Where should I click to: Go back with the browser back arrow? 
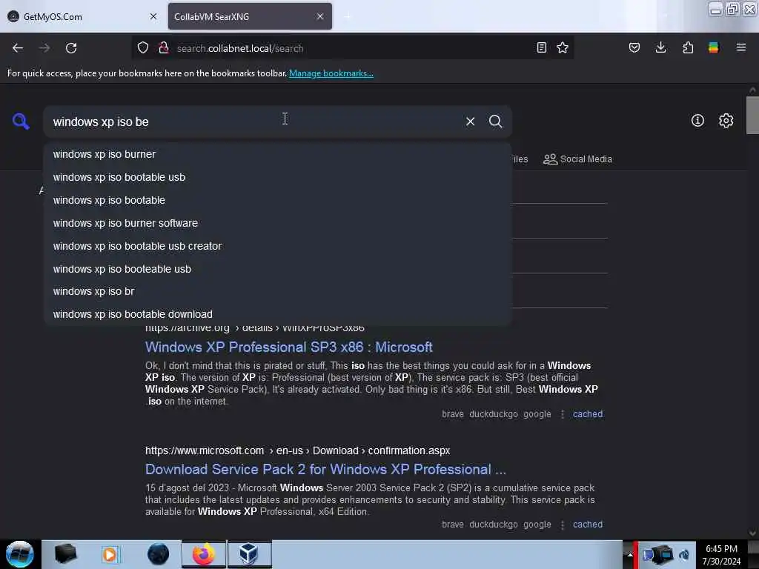click(x=18, y=48)
